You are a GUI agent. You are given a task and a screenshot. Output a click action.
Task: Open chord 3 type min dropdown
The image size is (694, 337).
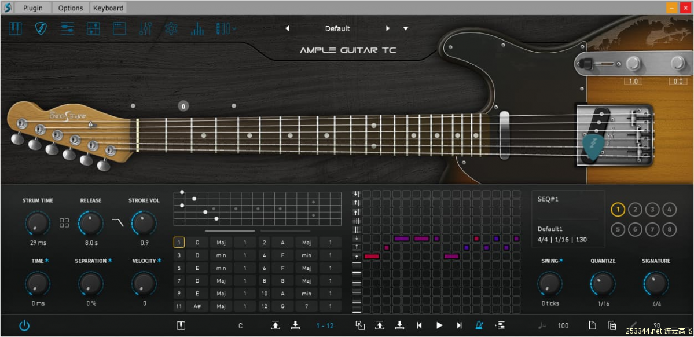(221, 255)
